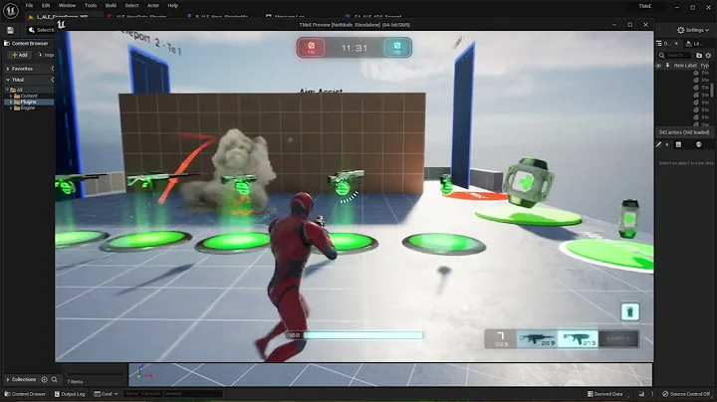The width and height of the screenshot is (717, 402).
Task: Click the Save floppy disk icon
Action: click(10, 30)
